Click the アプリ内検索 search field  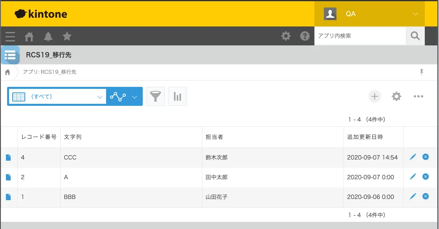[x=360, y=36]
